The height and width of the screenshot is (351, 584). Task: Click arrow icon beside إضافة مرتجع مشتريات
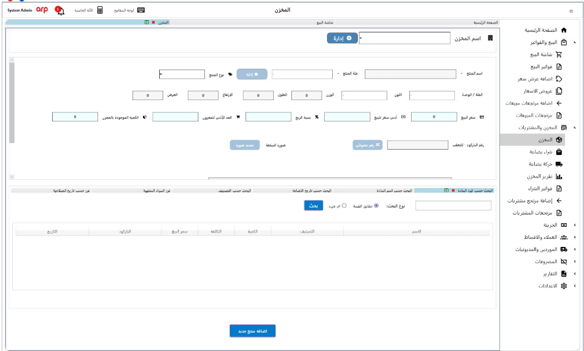coord(559,201)
